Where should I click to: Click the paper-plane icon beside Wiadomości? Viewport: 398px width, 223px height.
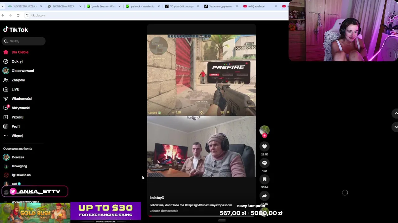6,98
